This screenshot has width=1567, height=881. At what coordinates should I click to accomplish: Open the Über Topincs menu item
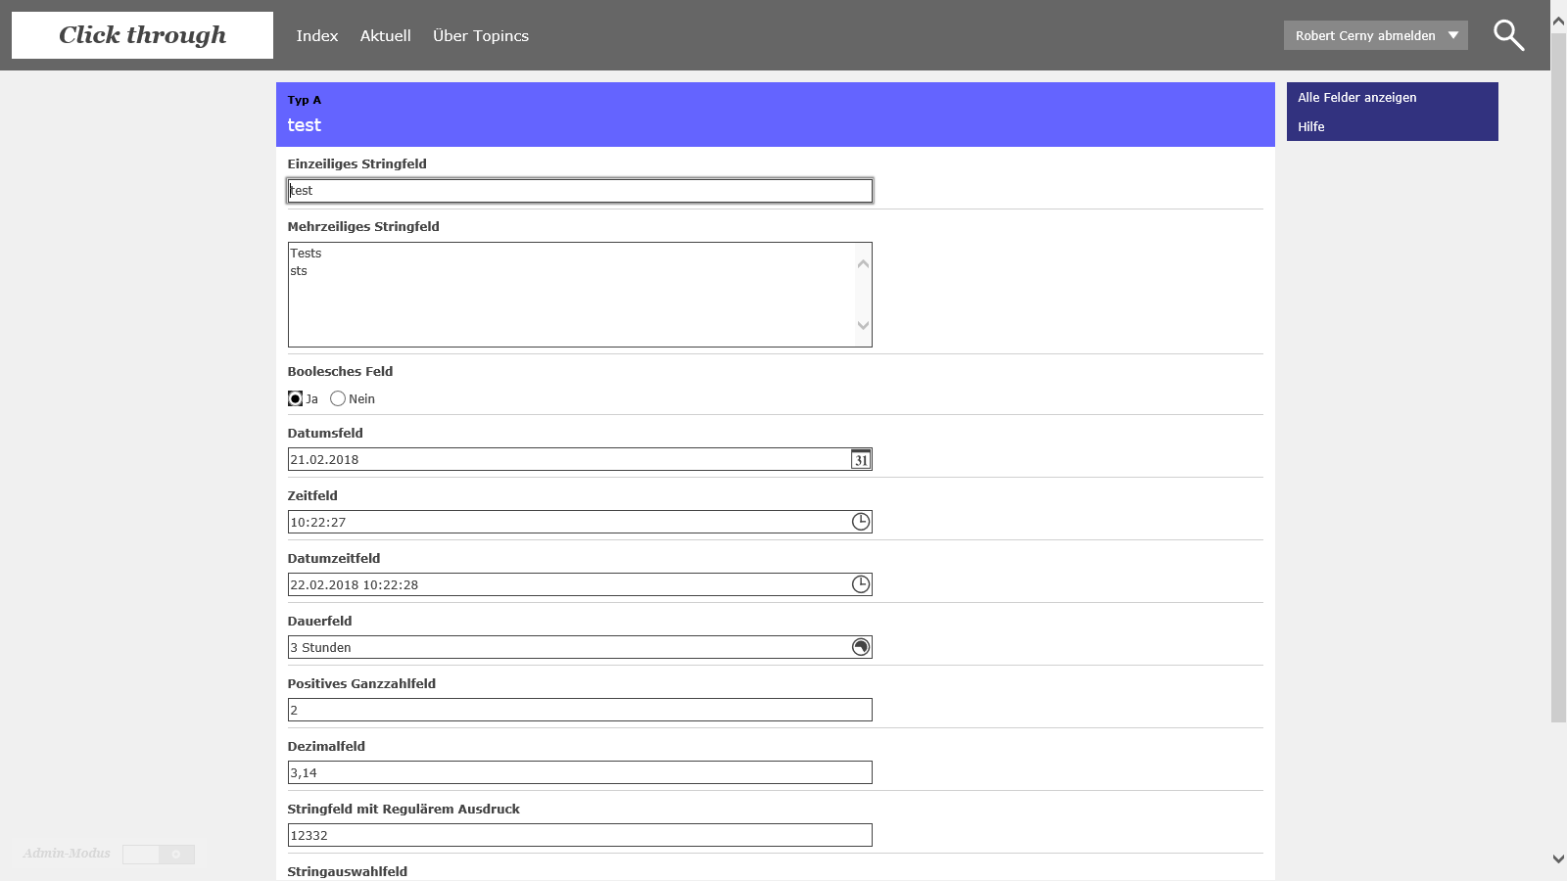pos(481,35)
